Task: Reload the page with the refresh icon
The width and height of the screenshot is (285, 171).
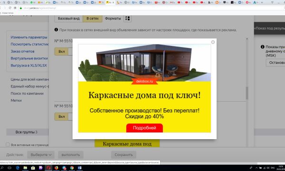Action: pos(10,8)
